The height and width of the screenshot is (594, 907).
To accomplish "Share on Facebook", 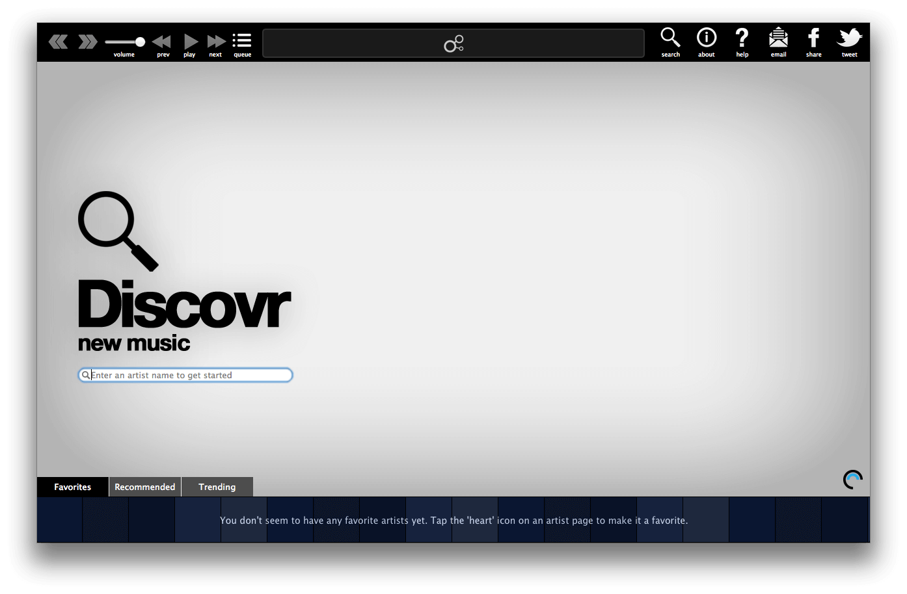I will point(813,42).
